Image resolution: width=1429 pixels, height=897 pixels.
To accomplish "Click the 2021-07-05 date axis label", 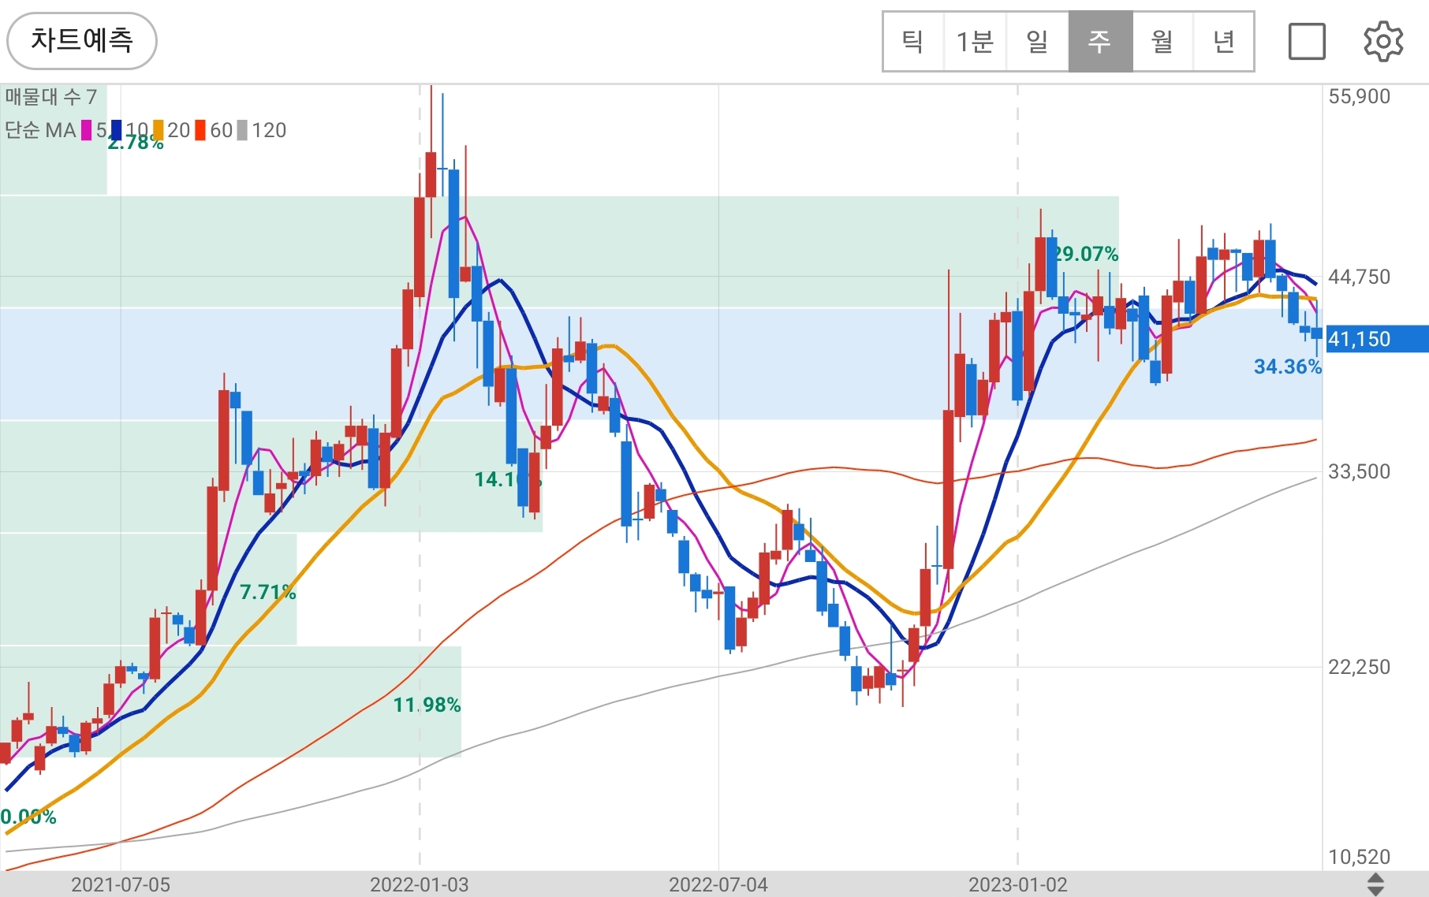I will click(121, 884).
